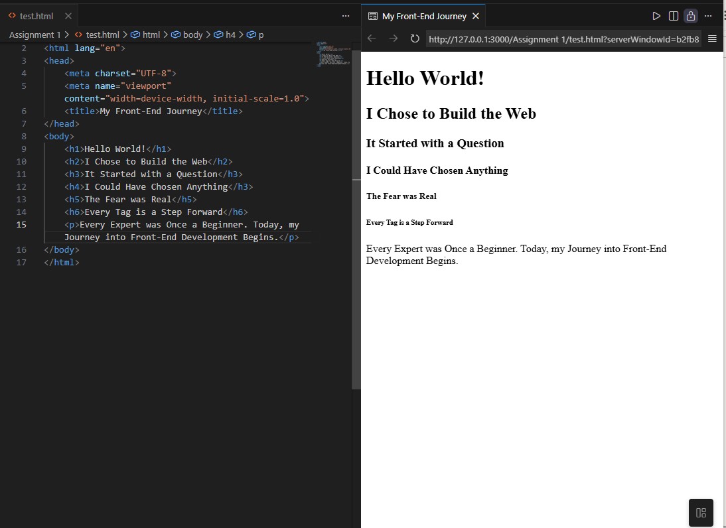Open More Actions menu in test.html editor group
726x528 pixels.
pos(345,16)
